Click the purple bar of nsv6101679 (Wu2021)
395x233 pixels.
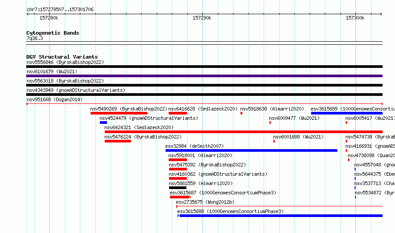coord(204,76)
